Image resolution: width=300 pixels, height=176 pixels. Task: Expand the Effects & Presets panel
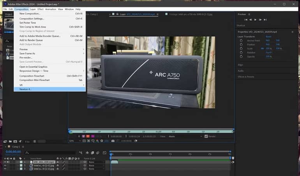(246, 77)
